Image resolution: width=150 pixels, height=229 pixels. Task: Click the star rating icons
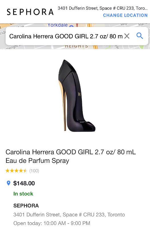click(x=16, y=171)
